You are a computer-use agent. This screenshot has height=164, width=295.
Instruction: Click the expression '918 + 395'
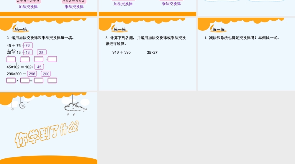(x=121, y=52)
